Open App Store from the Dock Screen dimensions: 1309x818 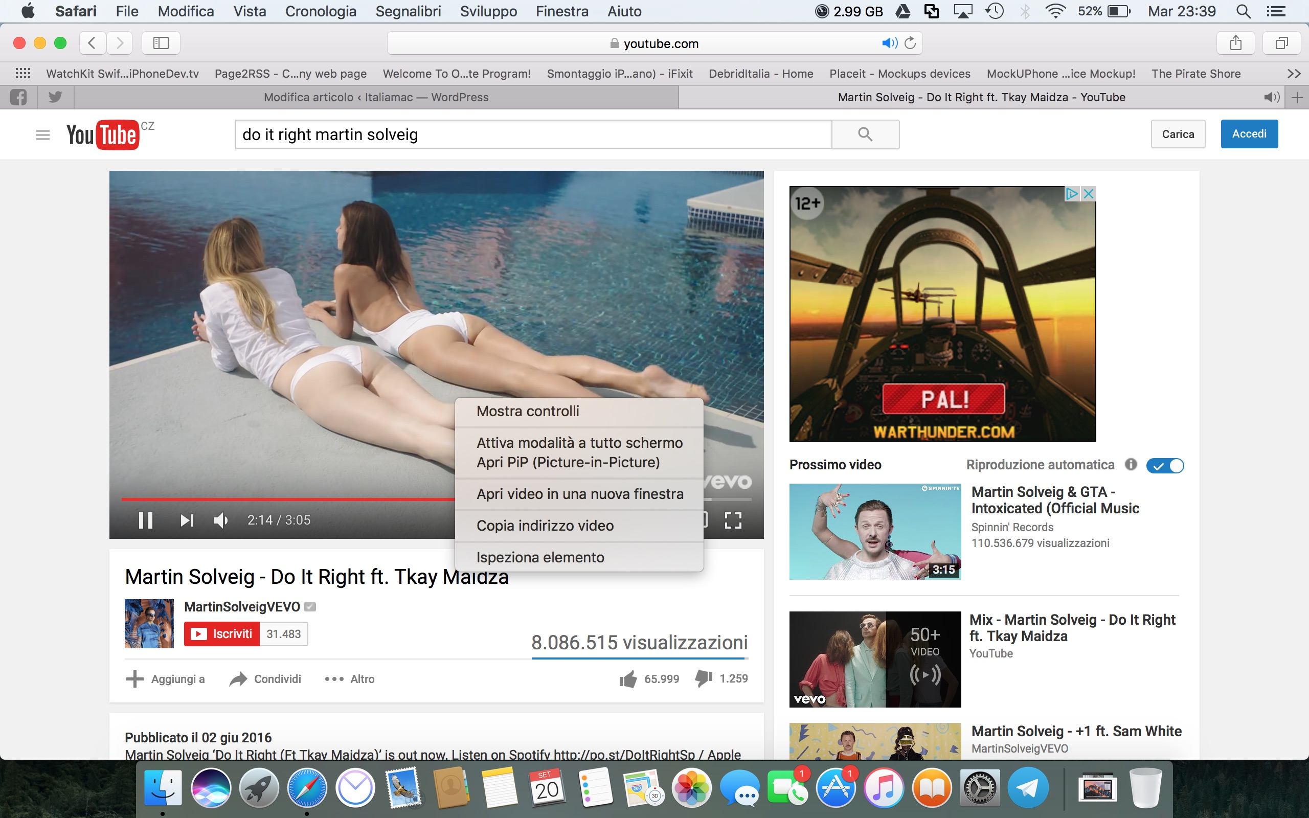coord(836,788)
